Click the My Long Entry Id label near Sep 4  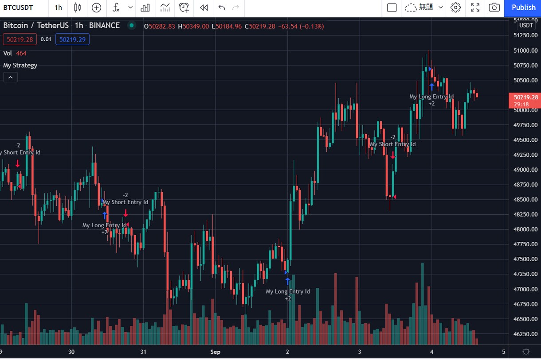(431, 97)
